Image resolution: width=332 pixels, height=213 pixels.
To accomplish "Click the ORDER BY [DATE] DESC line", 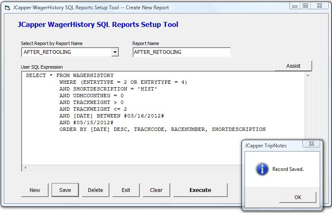I will [163, 129].
